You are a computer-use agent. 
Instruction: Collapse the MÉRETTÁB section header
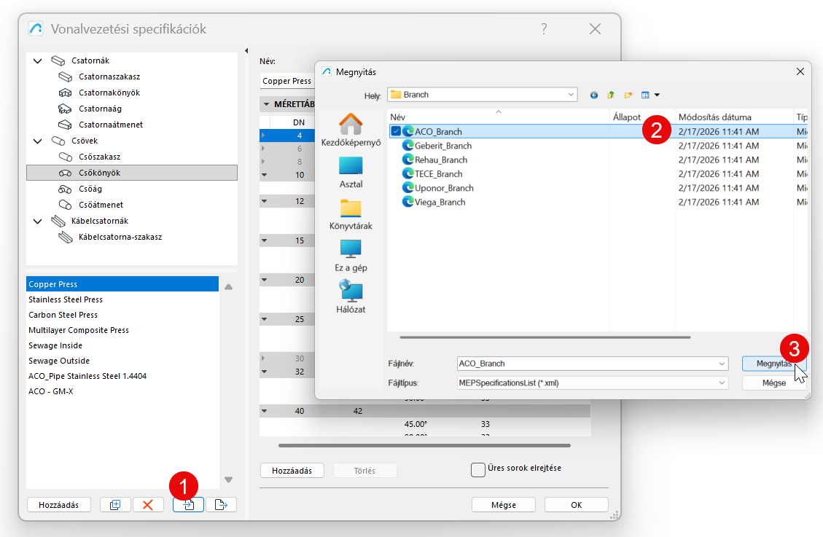(266, 104)
